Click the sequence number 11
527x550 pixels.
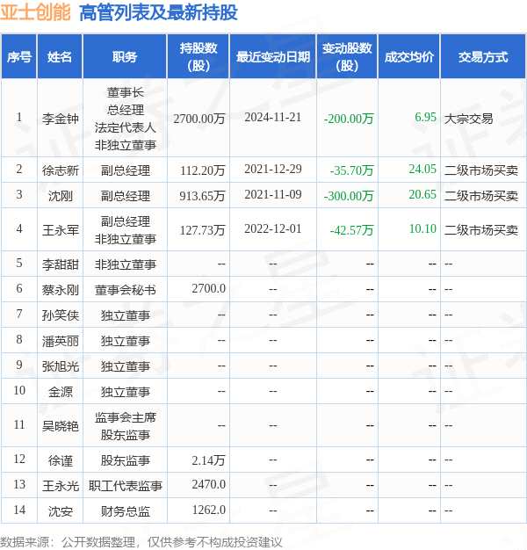[x=19, y=424]
